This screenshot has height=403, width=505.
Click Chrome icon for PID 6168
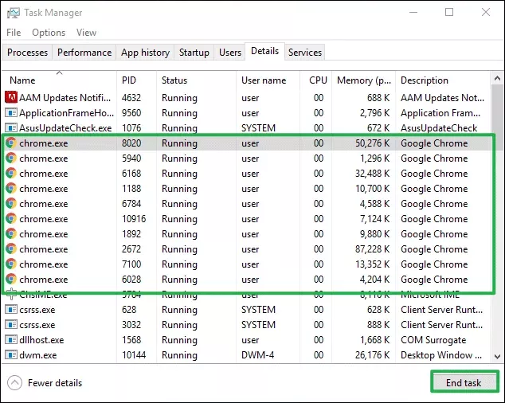[11, 173]
